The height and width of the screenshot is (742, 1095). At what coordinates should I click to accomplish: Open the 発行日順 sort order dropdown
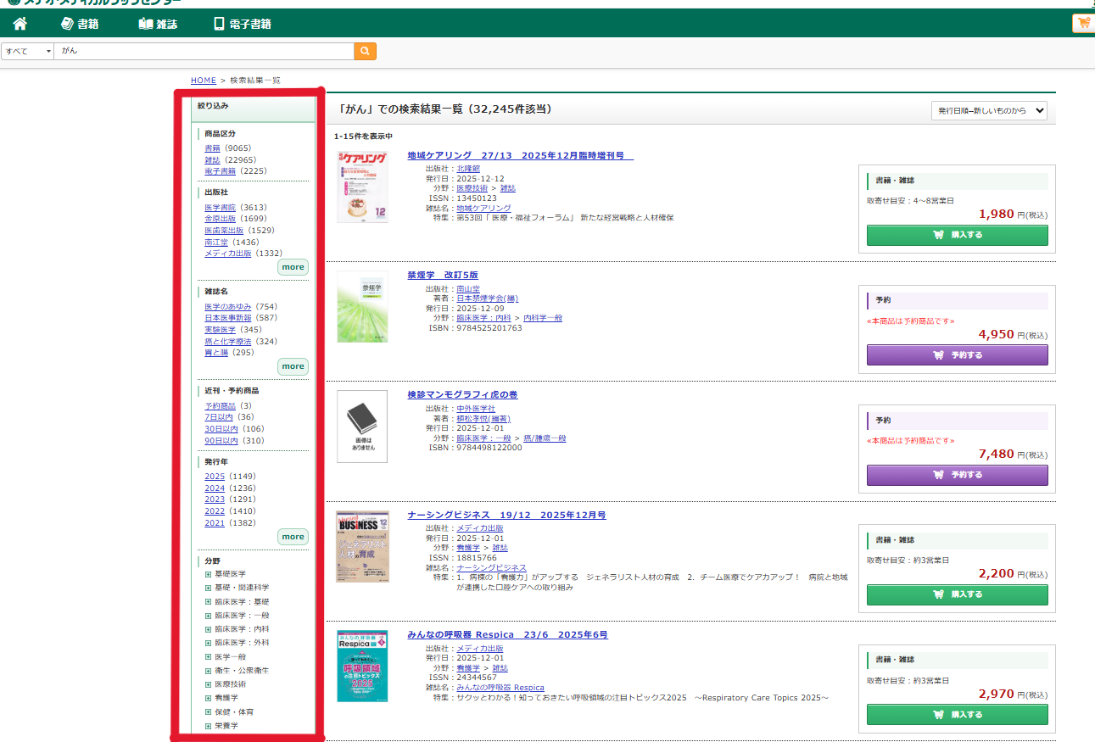[x=988, y=111]
